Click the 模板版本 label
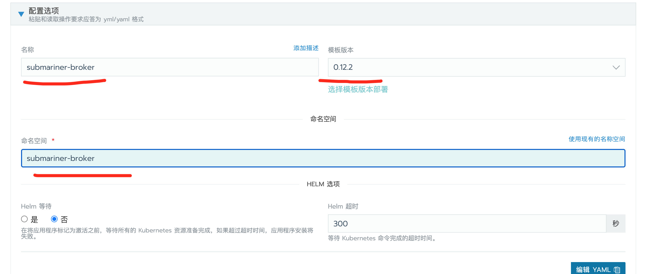The width and height of the screenshot is (660, 274). click(341, 50)
